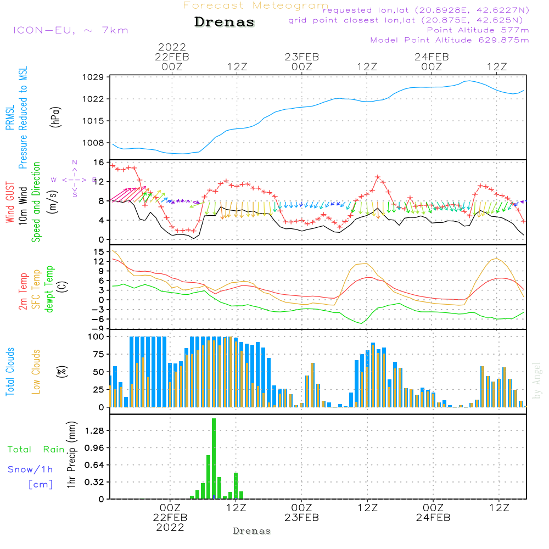Click the 1008 pressure axis value

point(93,143)
